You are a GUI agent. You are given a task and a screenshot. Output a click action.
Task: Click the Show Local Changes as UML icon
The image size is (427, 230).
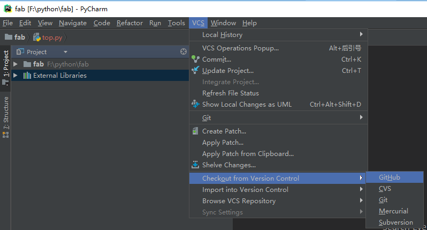coord(195,104)
